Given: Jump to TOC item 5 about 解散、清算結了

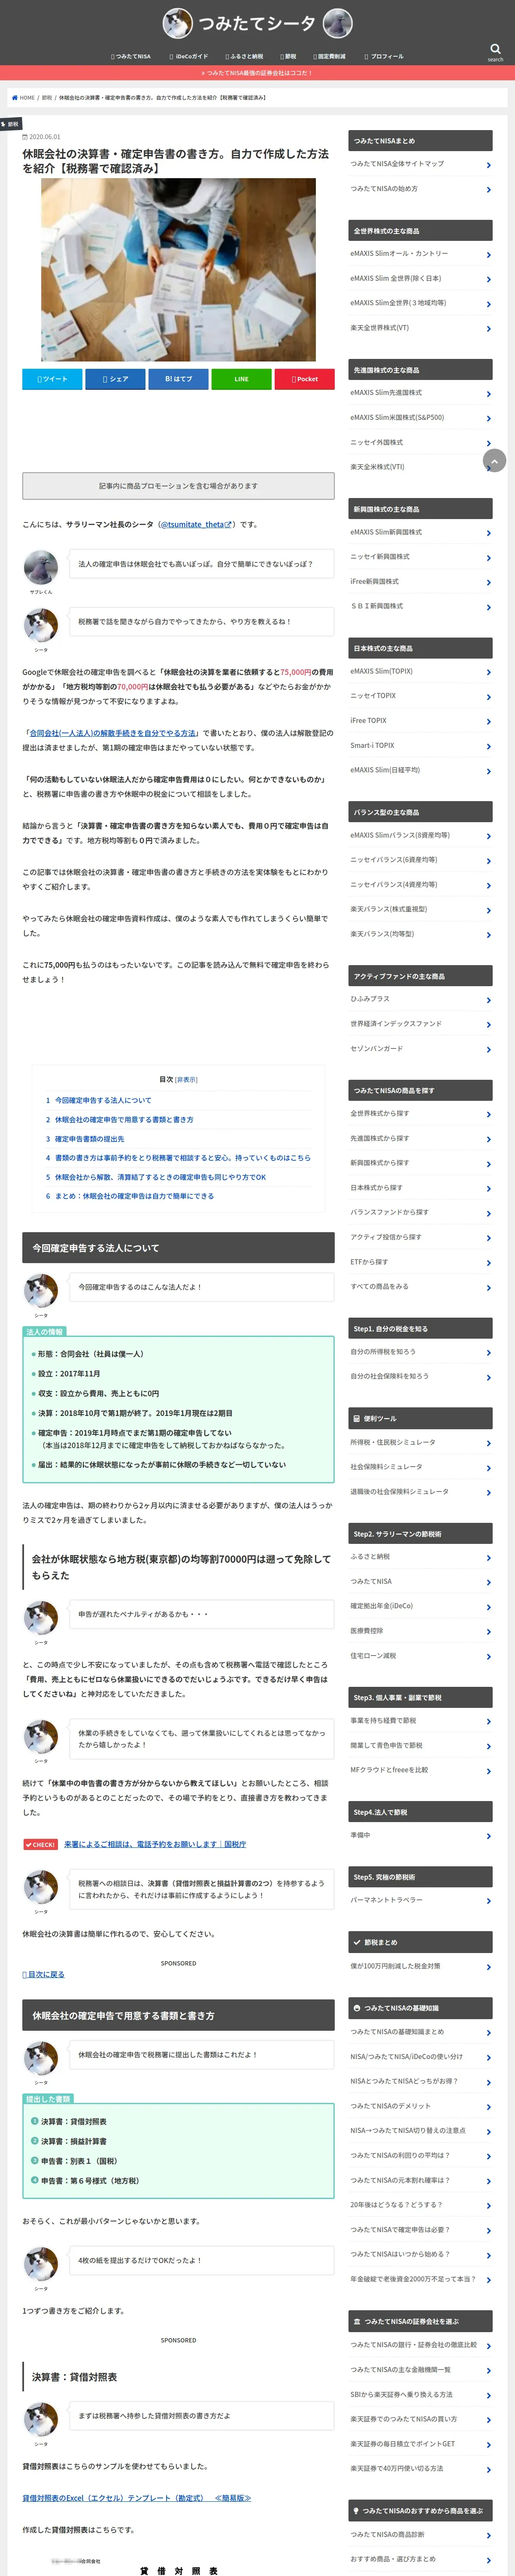Looking at the screenshot, I should [x=156, y=1177].
